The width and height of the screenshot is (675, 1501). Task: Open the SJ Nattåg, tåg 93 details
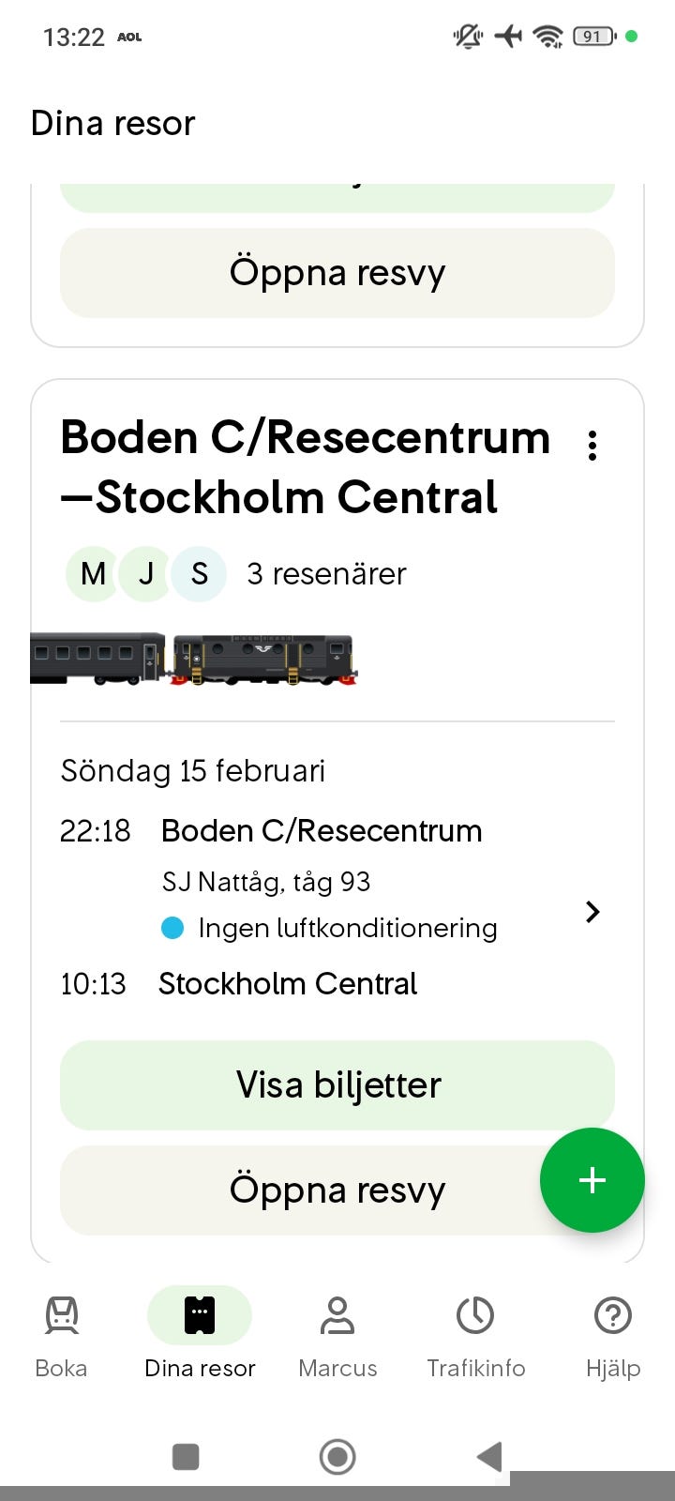(x=266, y=882)
